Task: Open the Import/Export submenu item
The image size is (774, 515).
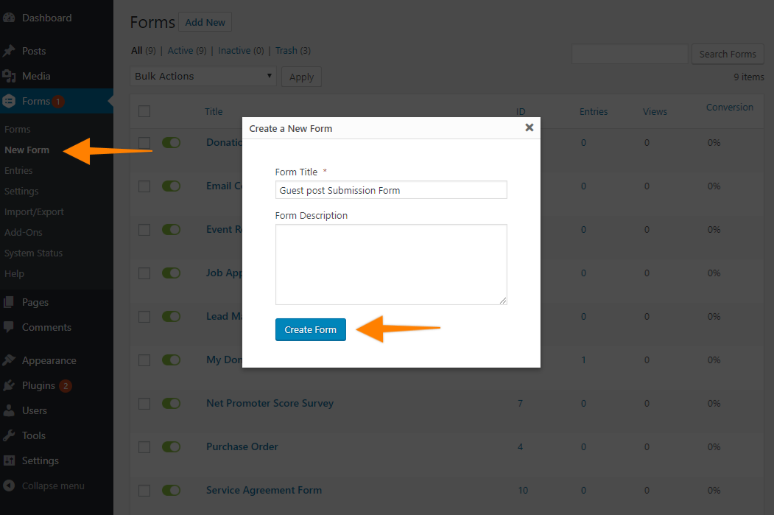Action: click(x=34, y=212)
